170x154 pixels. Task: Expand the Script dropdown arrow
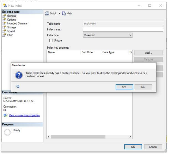tap(59, 14)
